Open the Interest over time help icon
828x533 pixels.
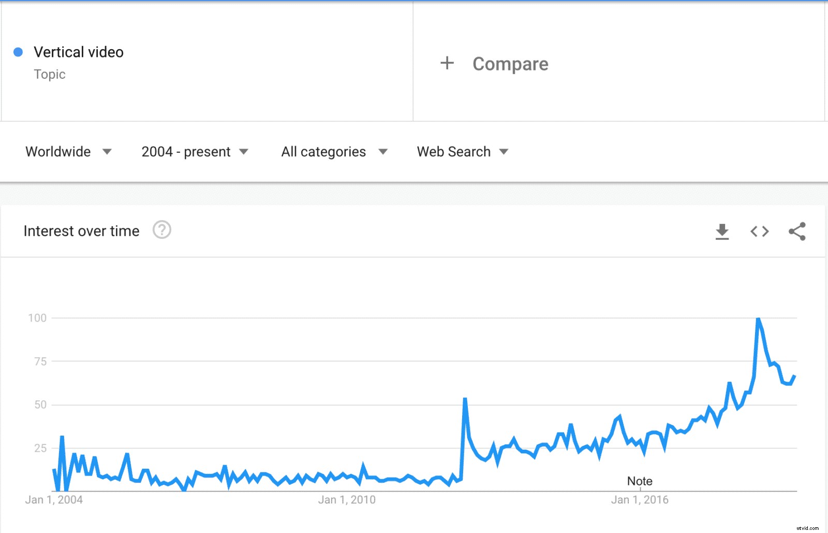161,229
